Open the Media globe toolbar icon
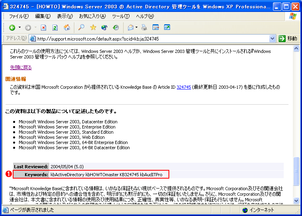This screenshot has width=302, height=216. (x=104, y=27)
